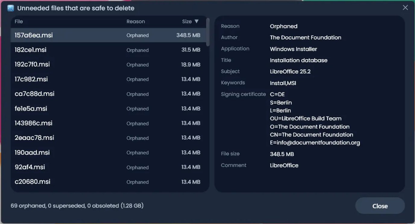The image size is (415, 224).
Task: Click the Orphaned reason for ca7c88d.msi
Action: pyautogui.click(x=137, y=94)
